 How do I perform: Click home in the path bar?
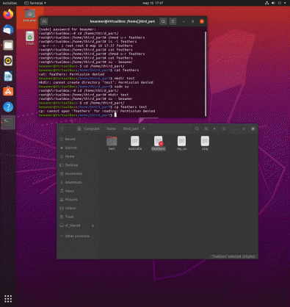(111, 129)
